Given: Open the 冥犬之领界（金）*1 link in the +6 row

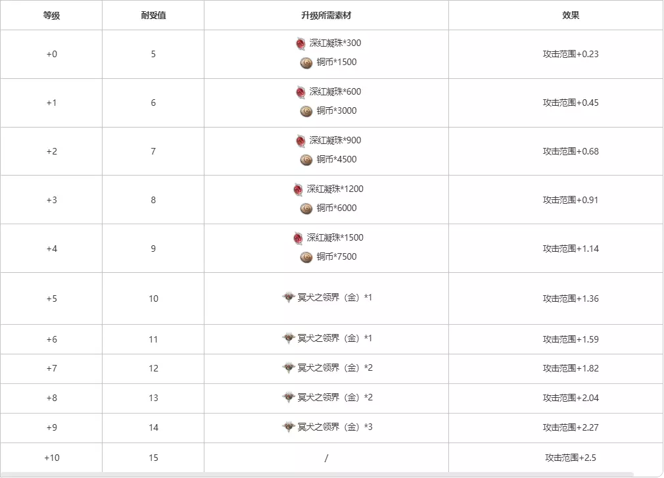Looking at the screenshot, I should click(x=335, y=339).
